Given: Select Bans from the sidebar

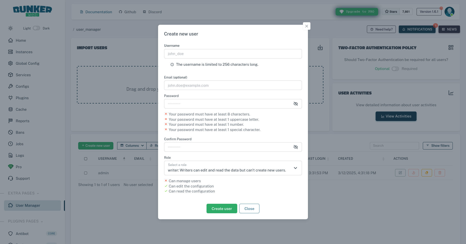Looking at the screenshot, I should pyautogui.click(x=20, y=132).
